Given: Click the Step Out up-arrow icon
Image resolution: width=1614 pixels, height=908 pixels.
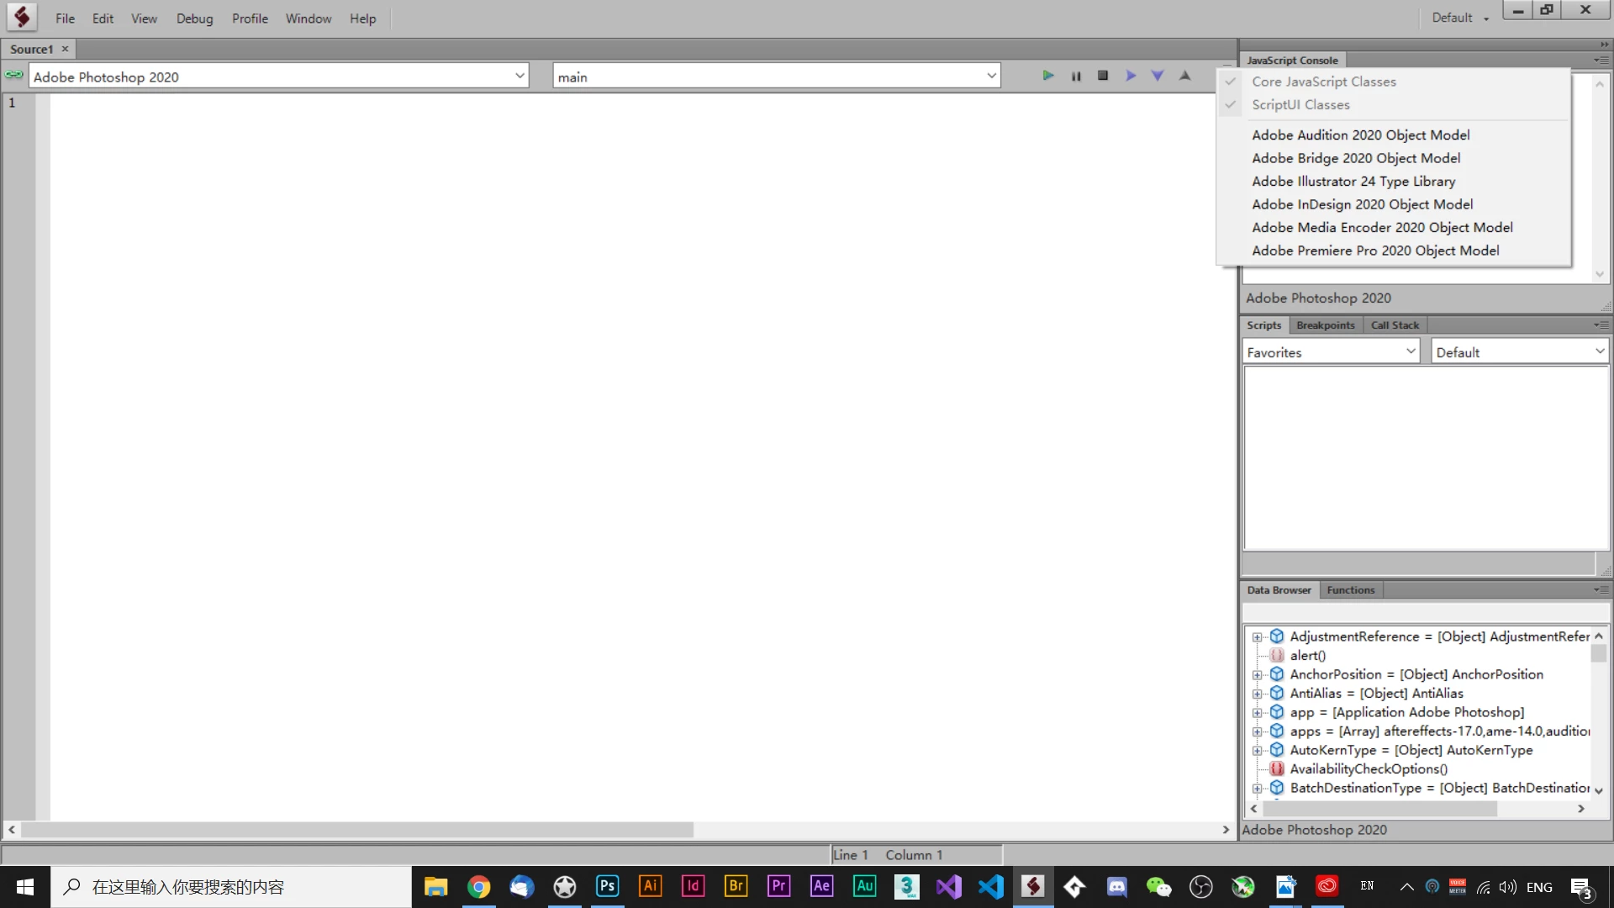Looking at the screenshot, I should tap(1185, 76).
